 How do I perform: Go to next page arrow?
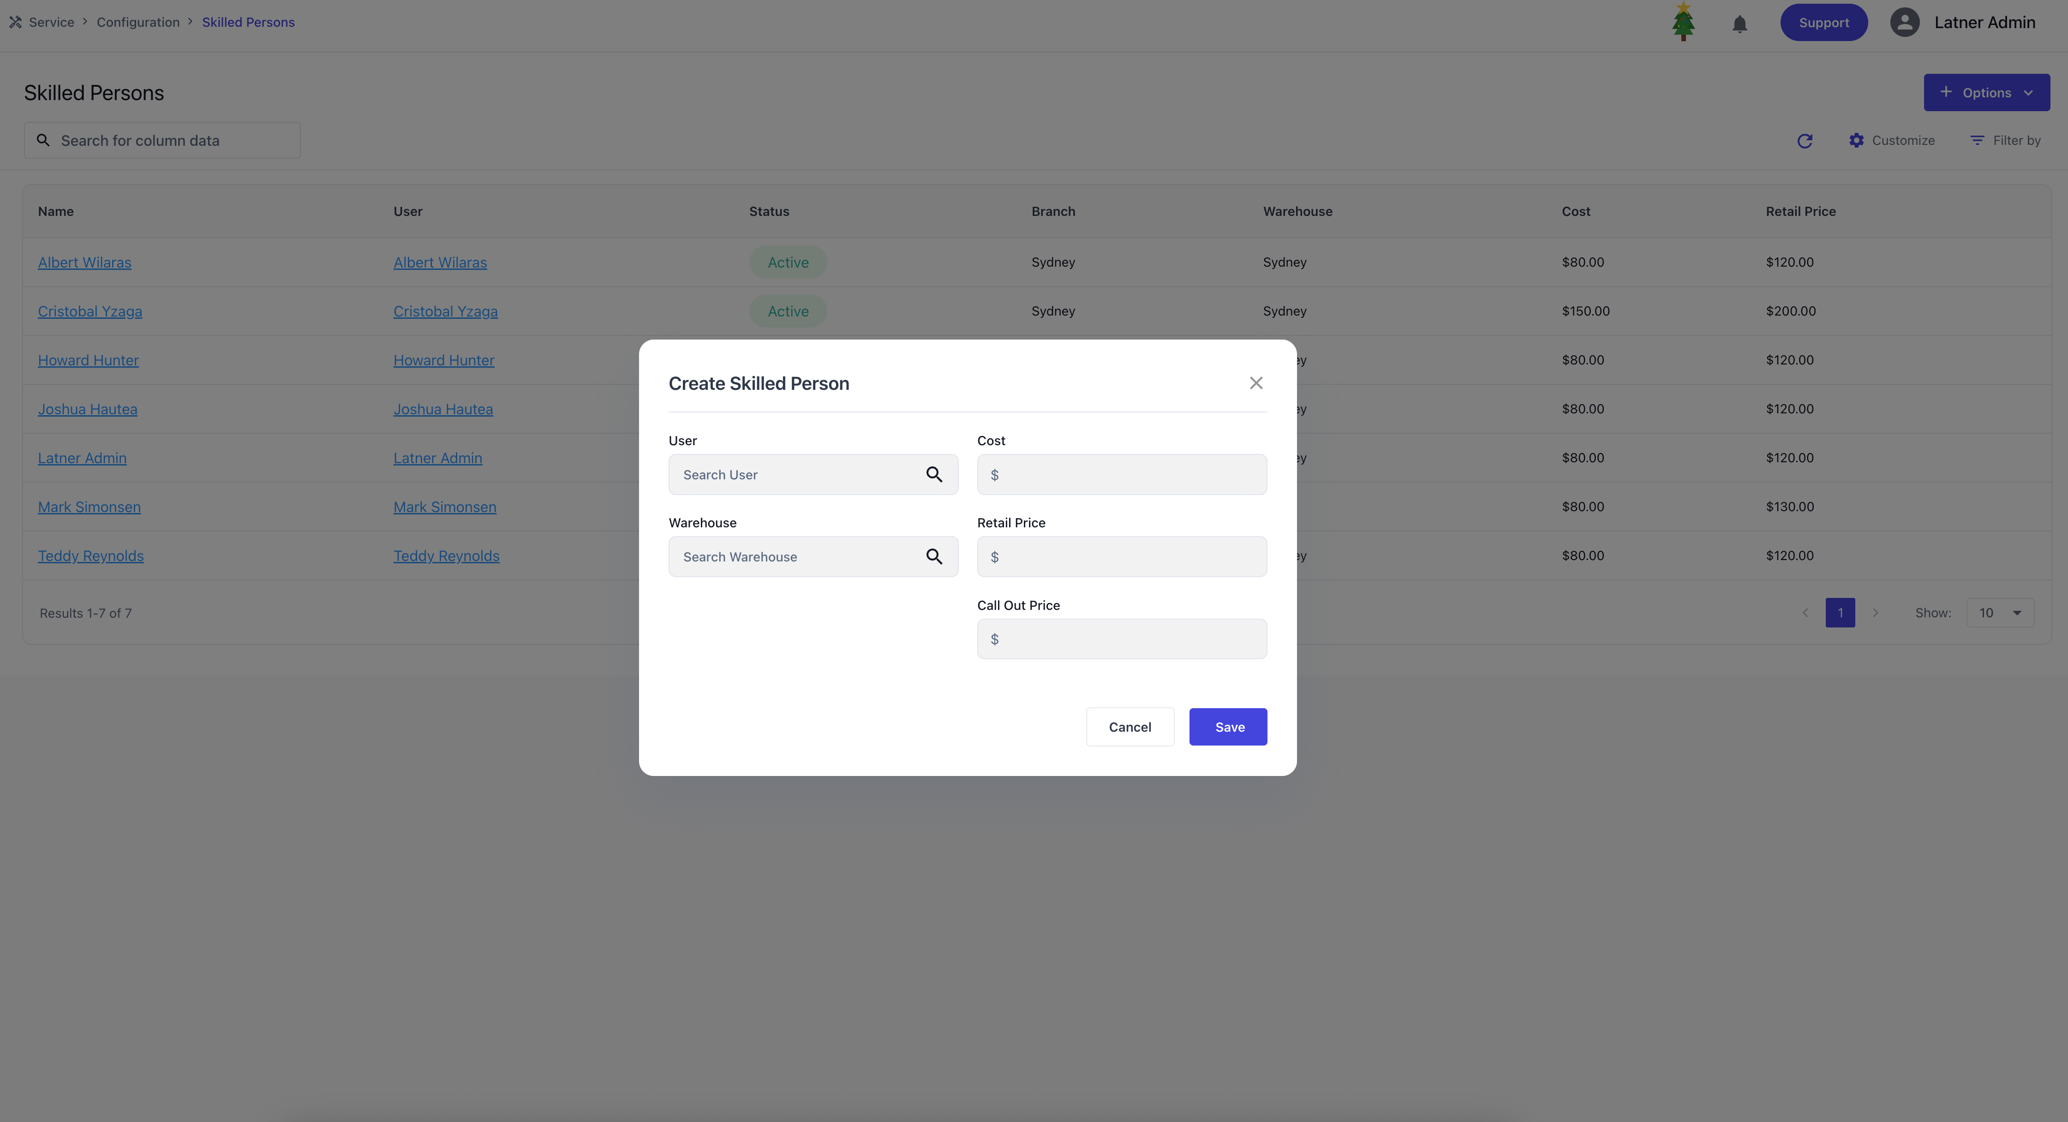(x=1875, y=612)
